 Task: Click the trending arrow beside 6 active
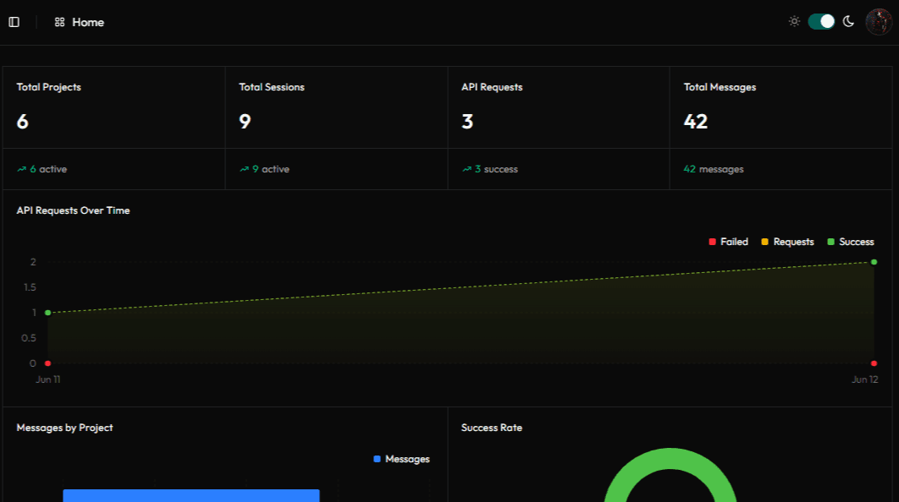22,169
